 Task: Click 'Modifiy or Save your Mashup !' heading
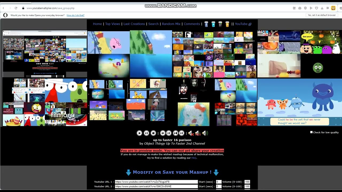[172, 172]
